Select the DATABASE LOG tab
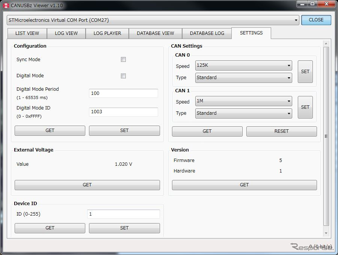 (x=207, y=33)
